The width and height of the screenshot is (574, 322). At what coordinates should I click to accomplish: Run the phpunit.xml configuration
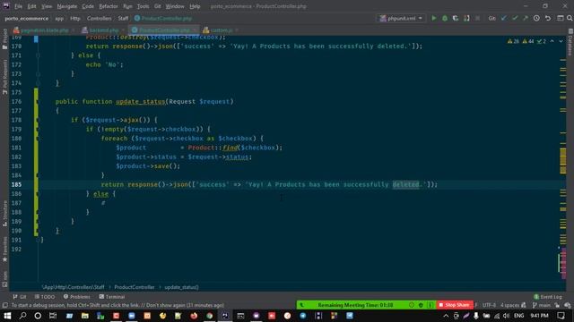pos(434,18)
